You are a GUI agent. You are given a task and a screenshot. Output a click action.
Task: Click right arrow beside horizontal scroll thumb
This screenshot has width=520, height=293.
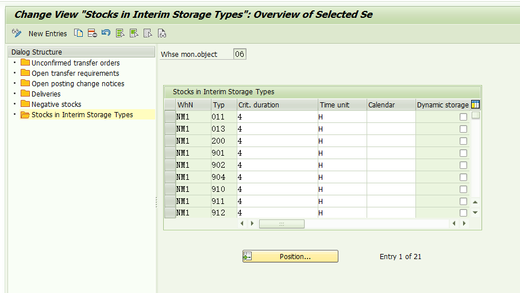[x=252, y=223]
